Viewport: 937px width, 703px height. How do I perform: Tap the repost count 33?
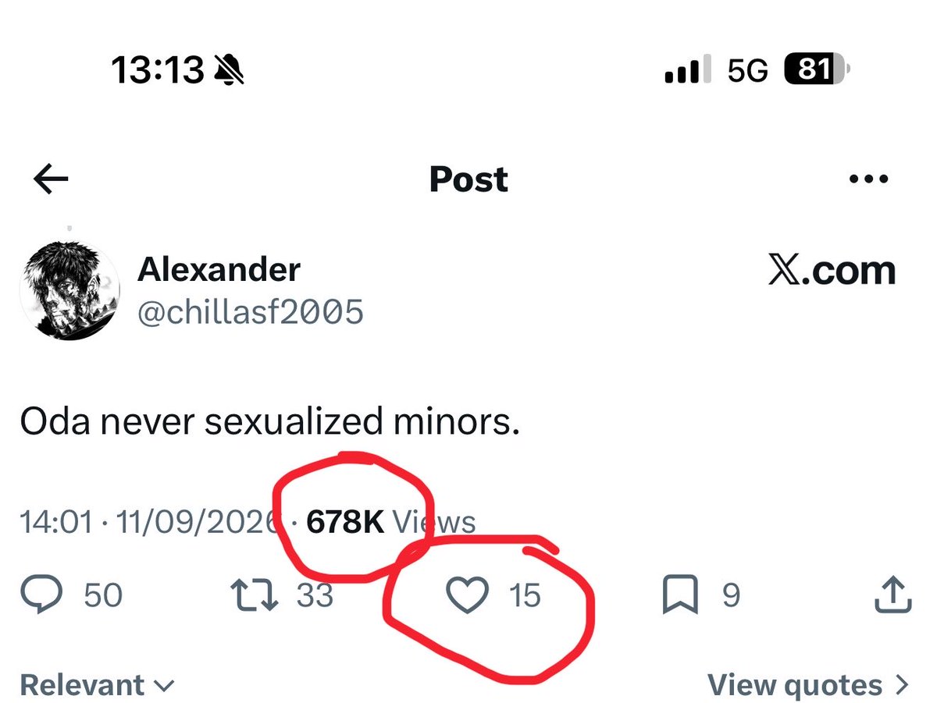(x=315, y=596)
